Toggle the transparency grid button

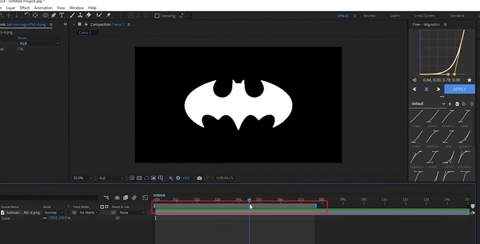(139, 178)
